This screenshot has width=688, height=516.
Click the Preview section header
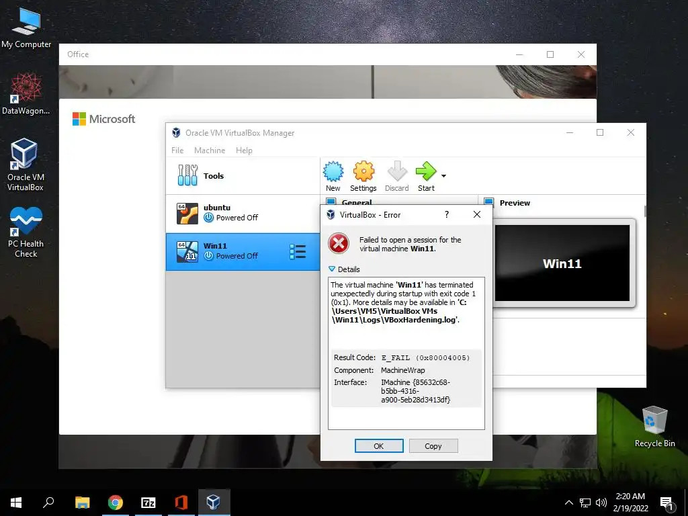(x=515, y=203)
